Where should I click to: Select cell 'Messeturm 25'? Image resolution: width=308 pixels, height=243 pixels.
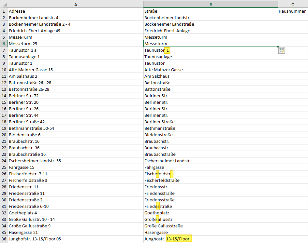[x=76, y=44]
